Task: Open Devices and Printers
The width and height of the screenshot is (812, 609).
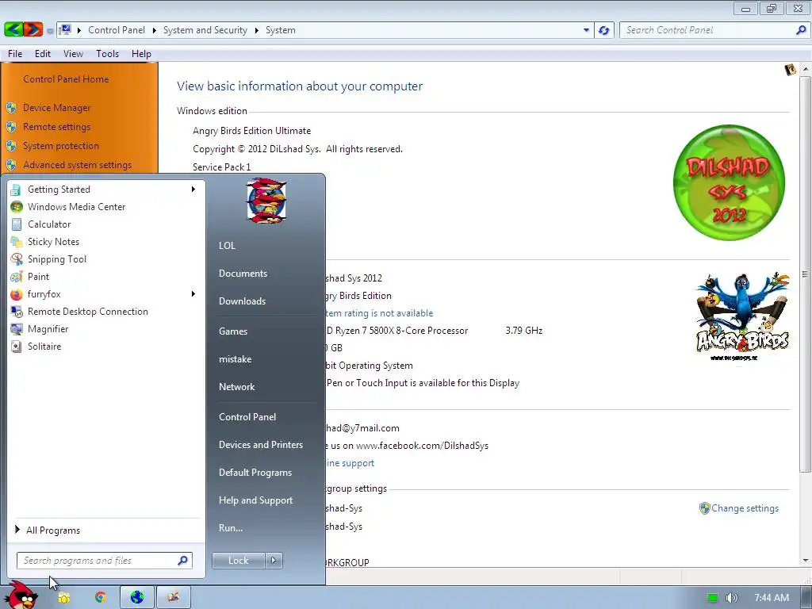Action: point(261,445)
